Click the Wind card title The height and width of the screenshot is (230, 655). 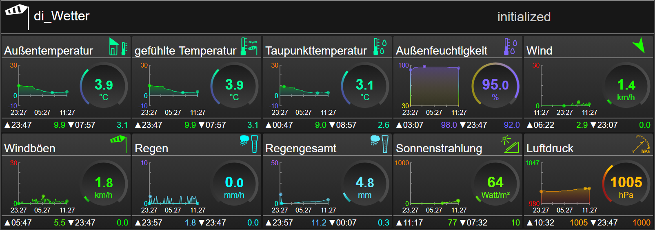(539, 50)
